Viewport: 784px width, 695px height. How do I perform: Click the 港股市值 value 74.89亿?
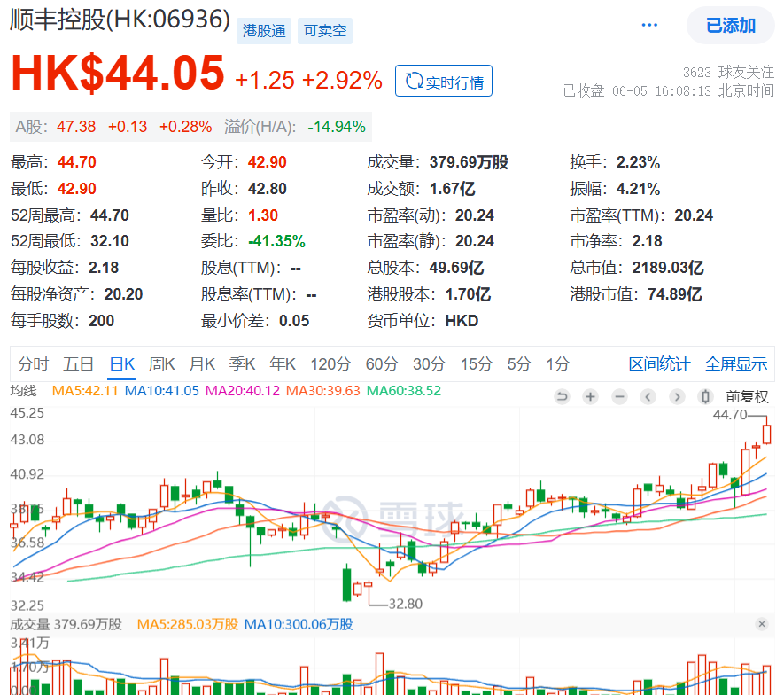(675, 294)
